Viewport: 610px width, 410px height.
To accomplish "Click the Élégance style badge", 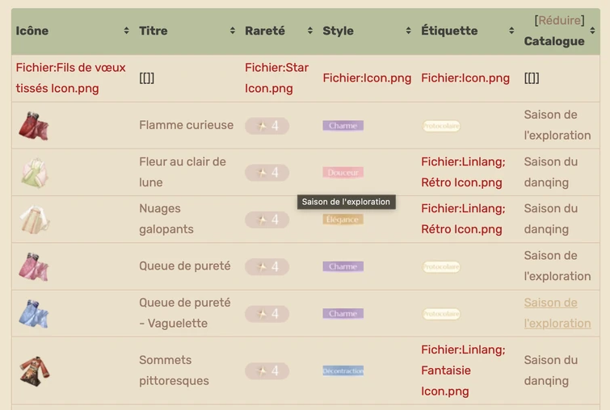I will [343, 220].
